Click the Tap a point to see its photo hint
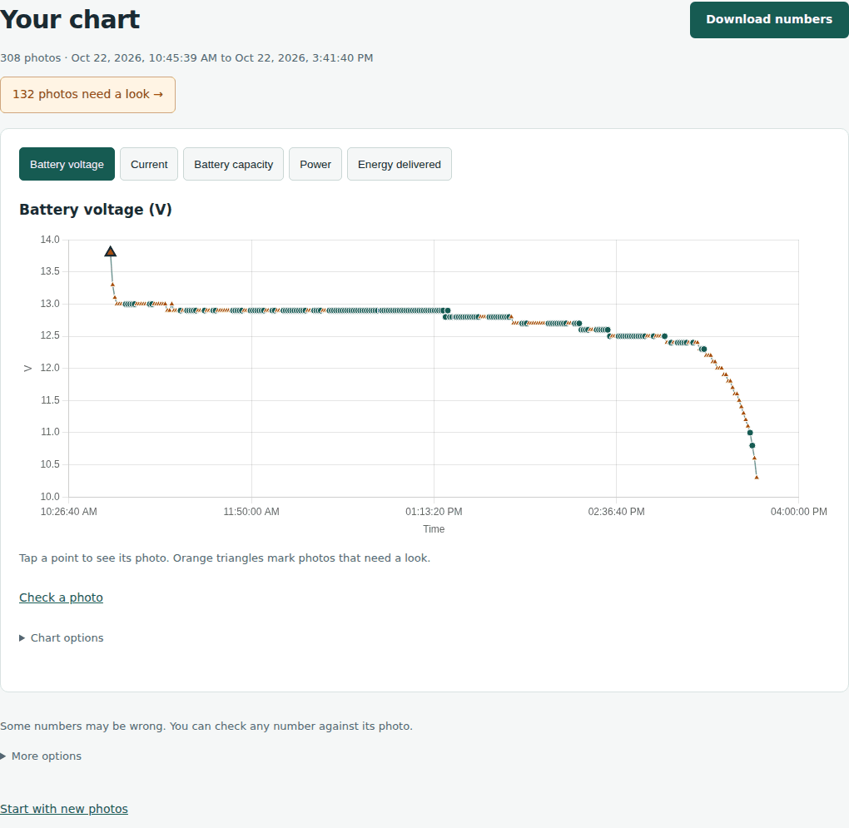 click(x=225, y=558)
